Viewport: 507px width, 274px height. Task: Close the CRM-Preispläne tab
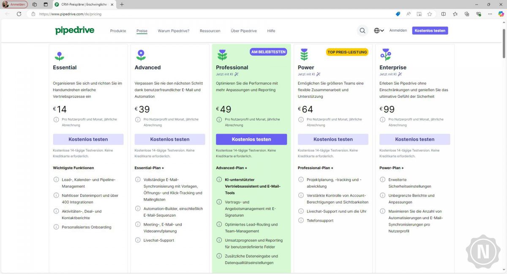pyautogui.click(x=112, y=4)
